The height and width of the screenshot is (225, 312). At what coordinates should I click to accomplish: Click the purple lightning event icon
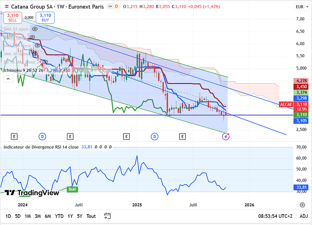227,135
